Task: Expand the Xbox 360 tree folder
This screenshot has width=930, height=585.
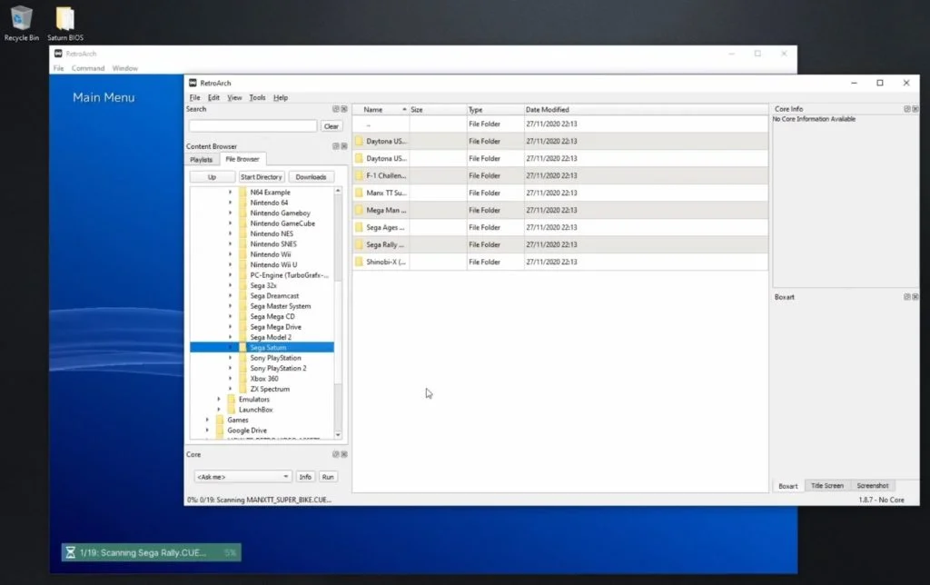Action: click(x=230, y=379)
